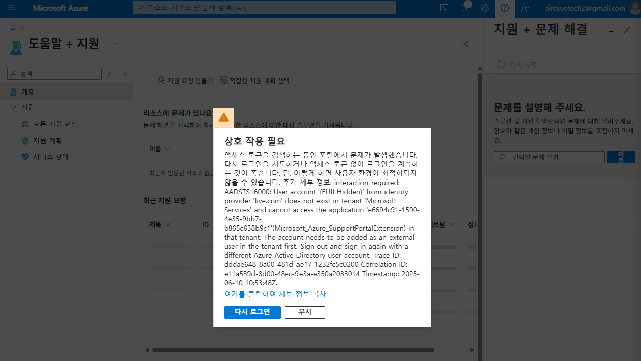The width and height of the screenshot is (641, 361).
Task: Open 모든 지원 요청
Action: pos(55,124)
